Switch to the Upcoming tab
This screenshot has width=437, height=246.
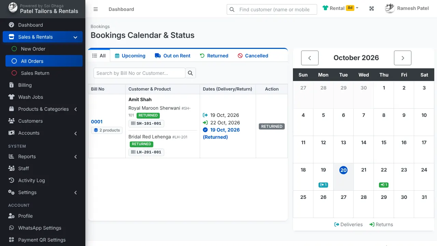130,56
